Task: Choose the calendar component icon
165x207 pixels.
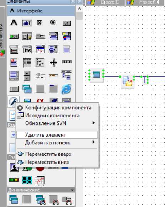Action: point(40,49)
